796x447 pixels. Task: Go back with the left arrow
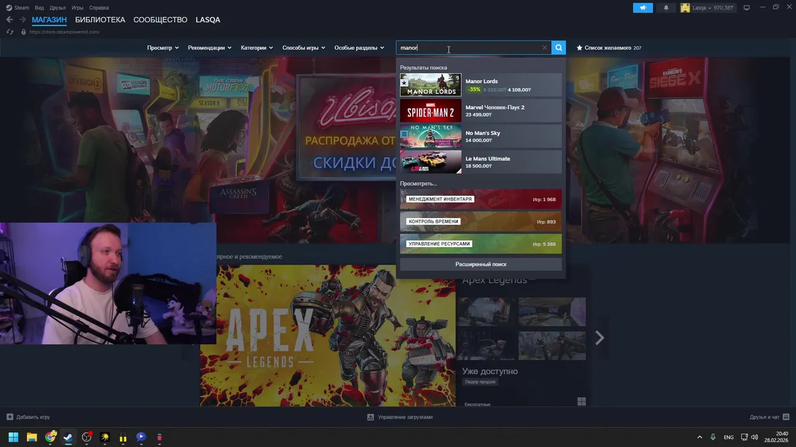[x=9, y=20]
